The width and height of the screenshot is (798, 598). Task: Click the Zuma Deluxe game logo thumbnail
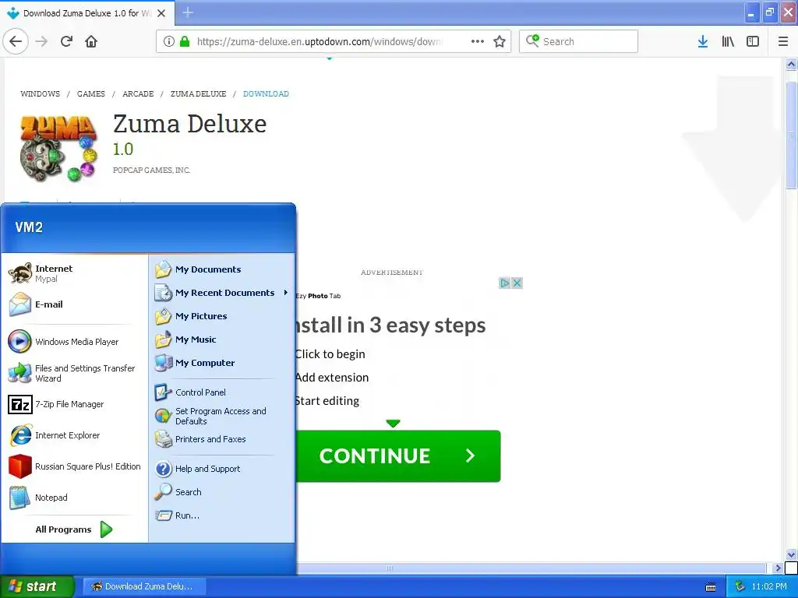[58, 149]
